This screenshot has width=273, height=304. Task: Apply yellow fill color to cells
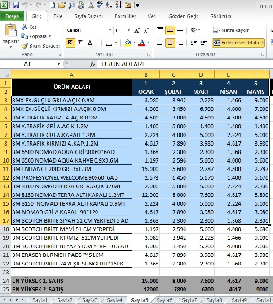[128, 42]
